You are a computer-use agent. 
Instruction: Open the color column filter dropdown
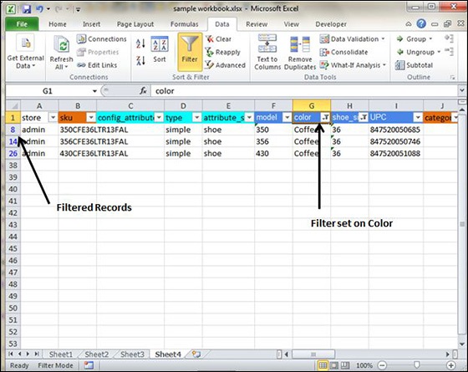click(x=325, y=118)
